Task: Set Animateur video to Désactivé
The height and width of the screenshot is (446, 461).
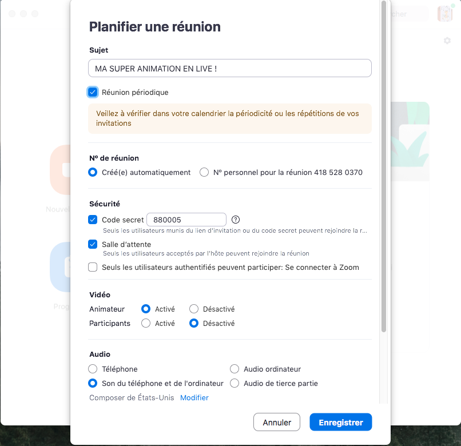Action: pyautogui.click(x=194, y=309)
